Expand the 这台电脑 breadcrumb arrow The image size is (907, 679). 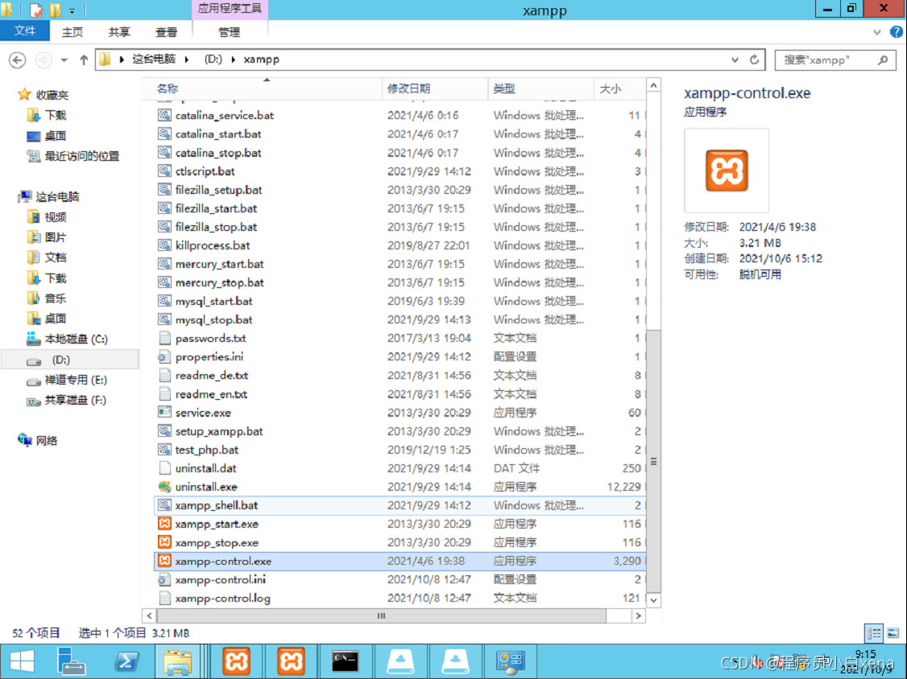pyautogui.click(x=187, y=59)
